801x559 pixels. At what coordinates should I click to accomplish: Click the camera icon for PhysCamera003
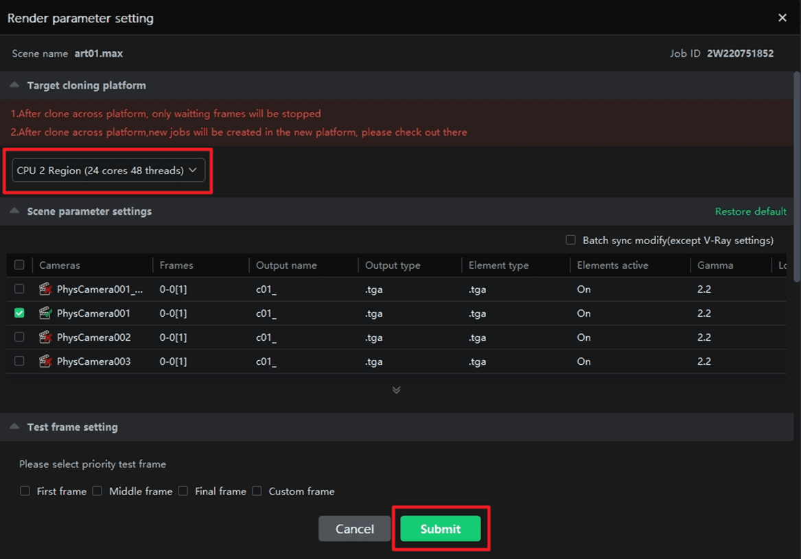coord(45,361)
